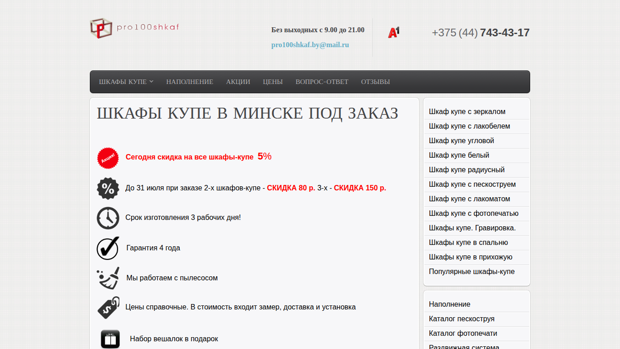Open Шкаф купе угловой link
The width and height of the screenshot is (620, 349).
(462, 141)
